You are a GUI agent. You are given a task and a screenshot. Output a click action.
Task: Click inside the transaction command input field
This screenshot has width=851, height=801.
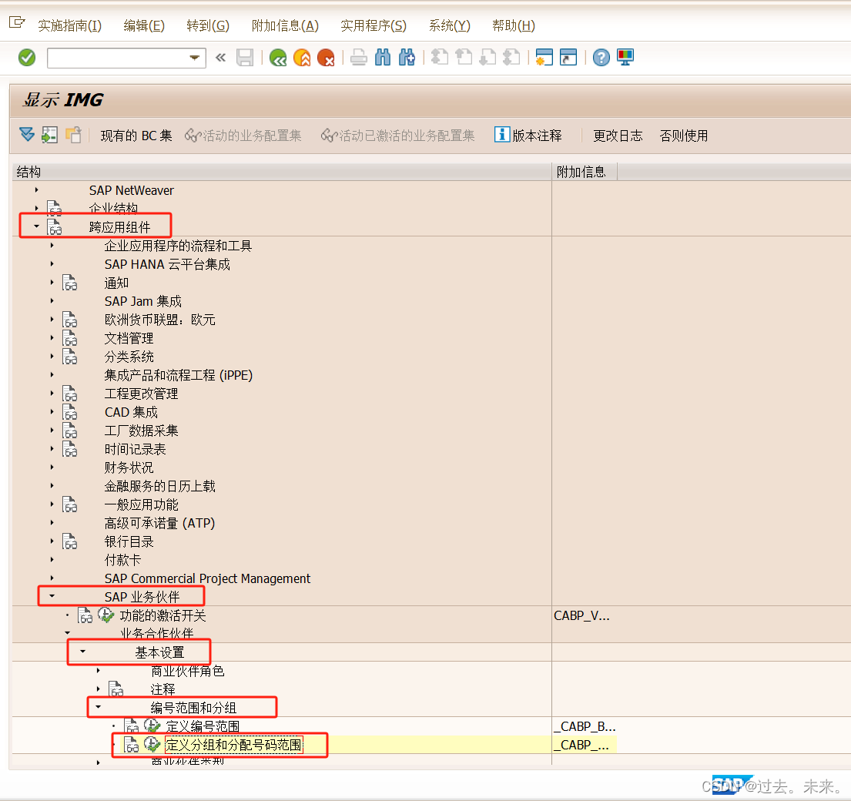(x=119, y=58)
